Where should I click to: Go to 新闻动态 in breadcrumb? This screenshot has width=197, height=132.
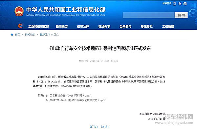(x=30, y=34)
